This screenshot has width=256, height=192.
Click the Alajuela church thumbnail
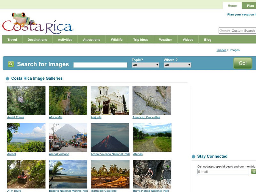pos(109,100)
